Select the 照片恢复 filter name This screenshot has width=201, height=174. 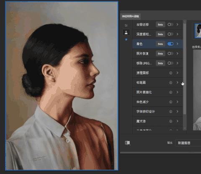pos(142,54)
